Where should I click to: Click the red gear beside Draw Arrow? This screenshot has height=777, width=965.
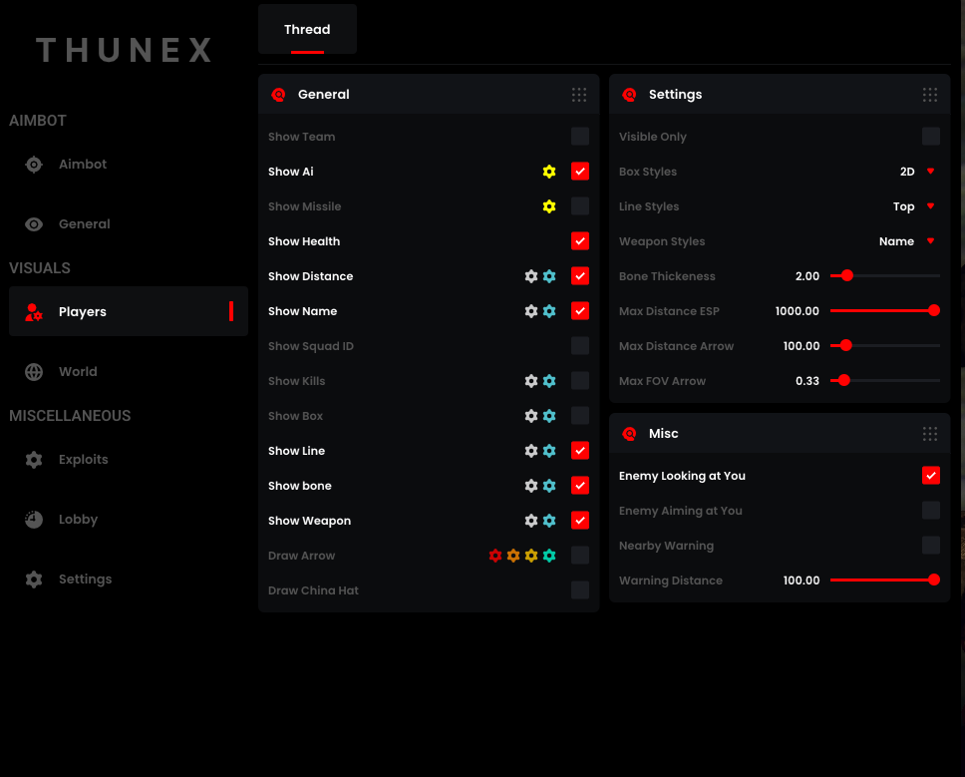coord(495,556)
